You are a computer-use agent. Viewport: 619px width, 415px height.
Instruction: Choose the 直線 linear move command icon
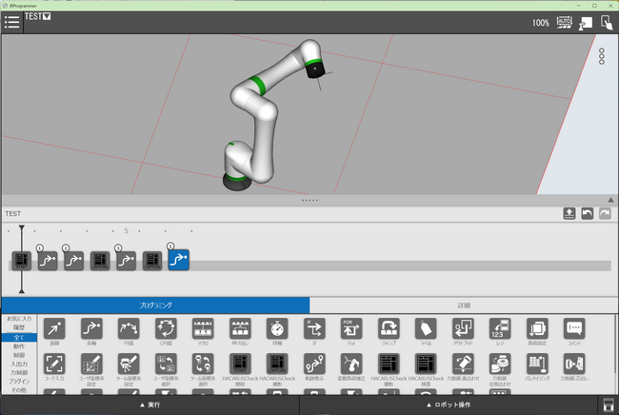pyautogui.click(x=54, y=328)
